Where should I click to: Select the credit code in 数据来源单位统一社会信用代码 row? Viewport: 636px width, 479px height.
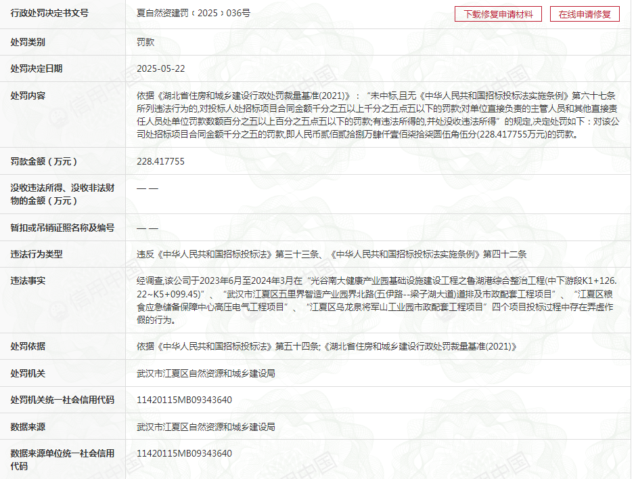184,453
